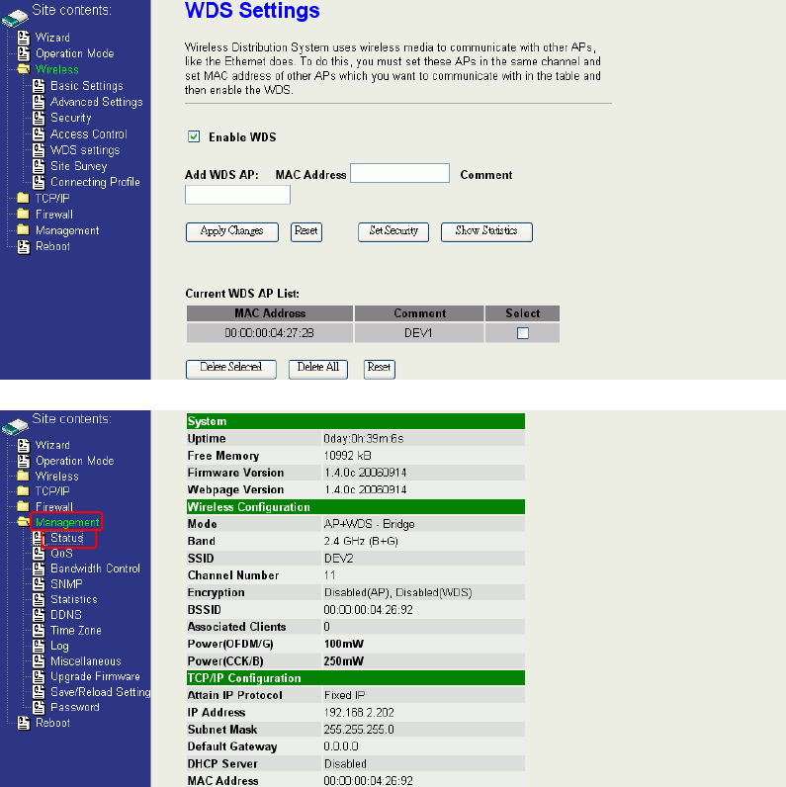
Task: Click the Apply Changes button
Action: pos(232,232)
